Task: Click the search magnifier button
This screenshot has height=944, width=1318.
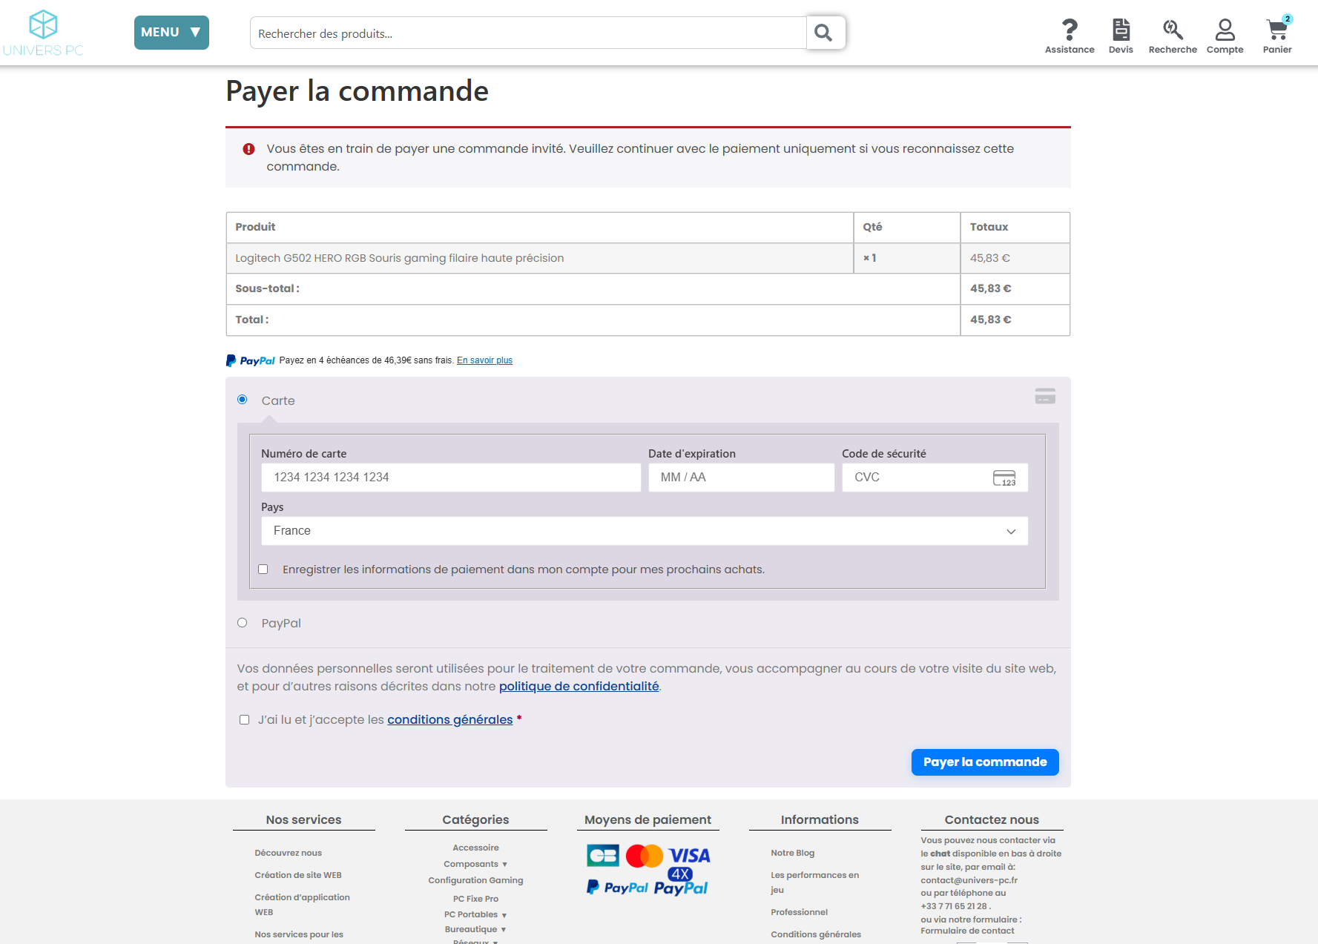Action: point(825,33)
